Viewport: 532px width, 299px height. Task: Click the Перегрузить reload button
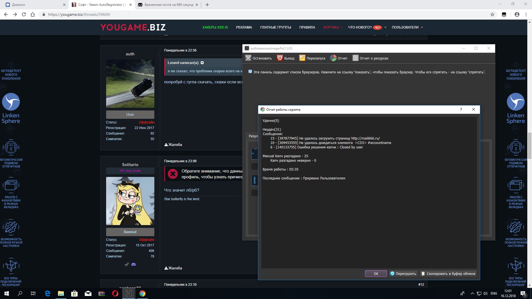pyautogui.click(x=403, y=274)
